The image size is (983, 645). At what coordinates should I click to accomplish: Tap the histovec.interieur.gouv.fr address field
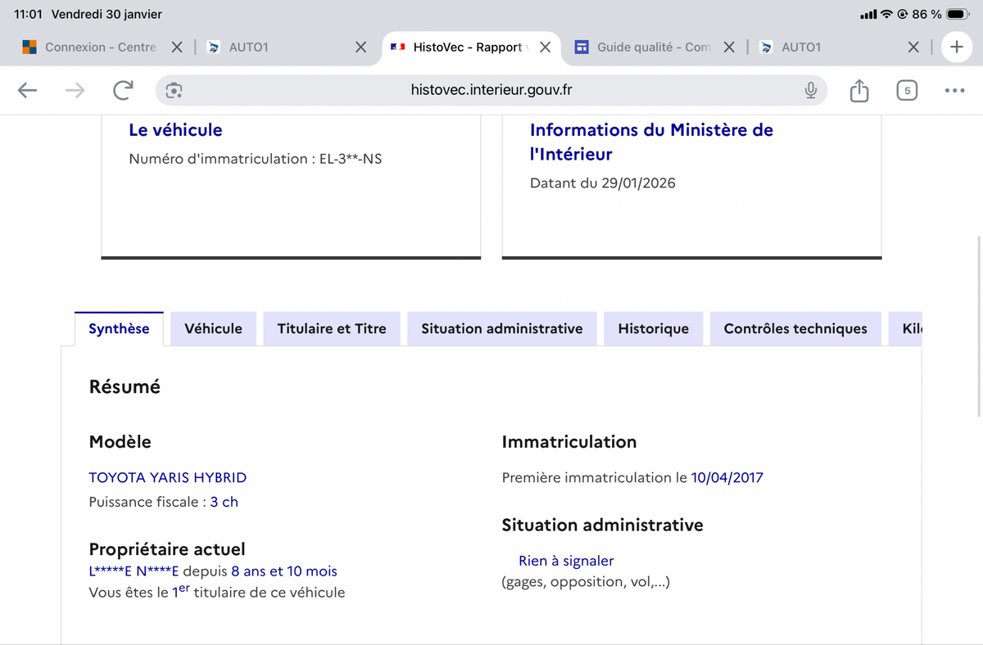pyautogui.click(x=491, y=91)
